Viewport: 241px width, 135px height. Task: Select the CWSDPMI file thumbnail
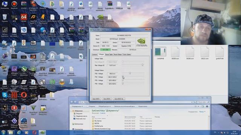160,53
